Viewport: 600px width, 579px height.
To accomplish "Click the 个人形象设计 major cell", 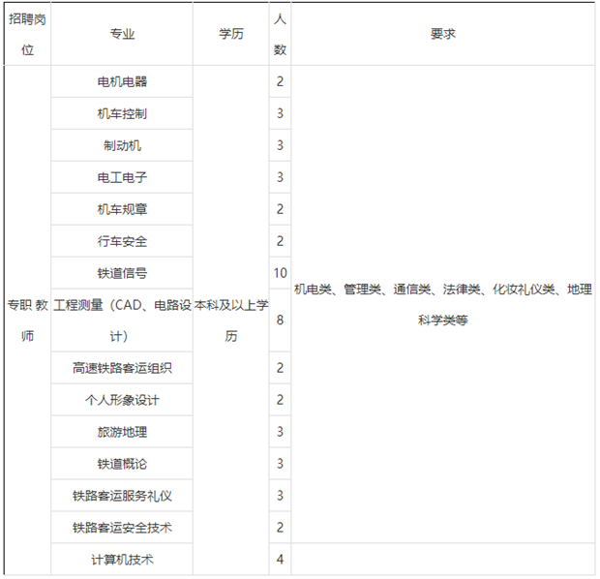I will click(122, 400).
